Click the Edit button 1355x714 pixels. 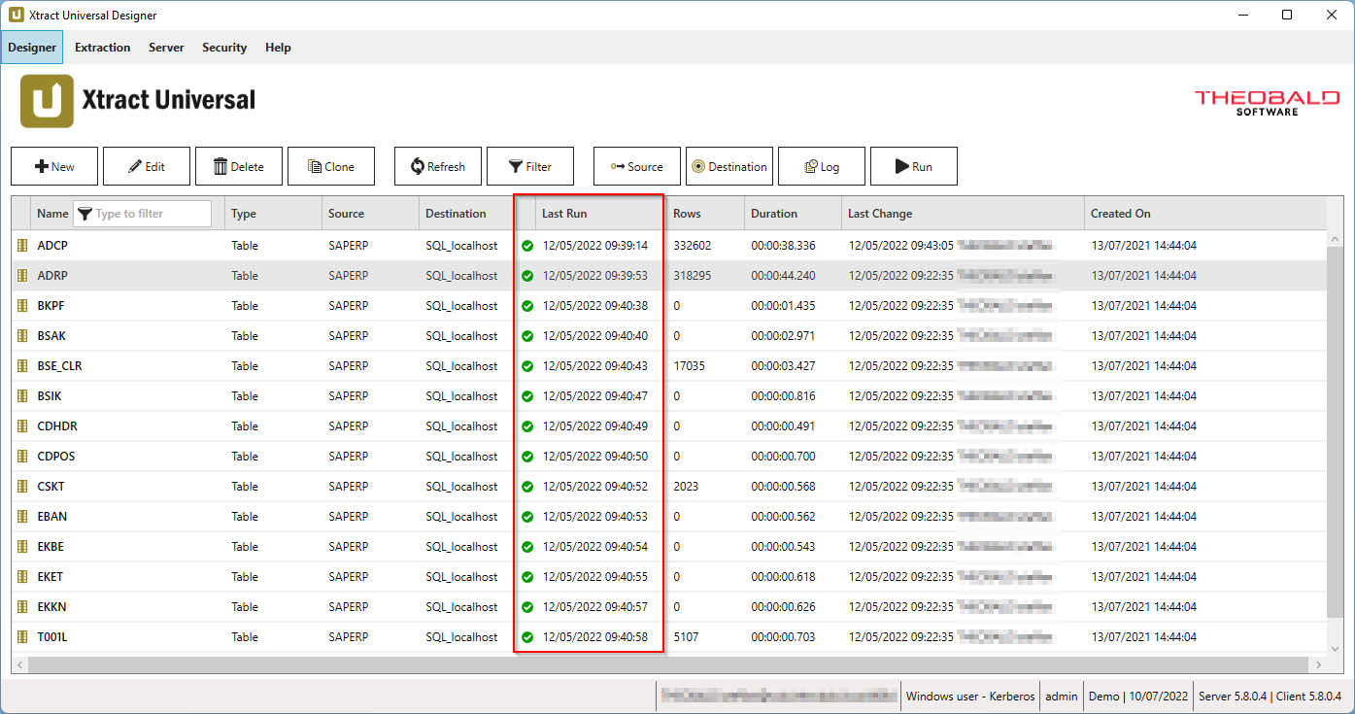coord(147,166)
